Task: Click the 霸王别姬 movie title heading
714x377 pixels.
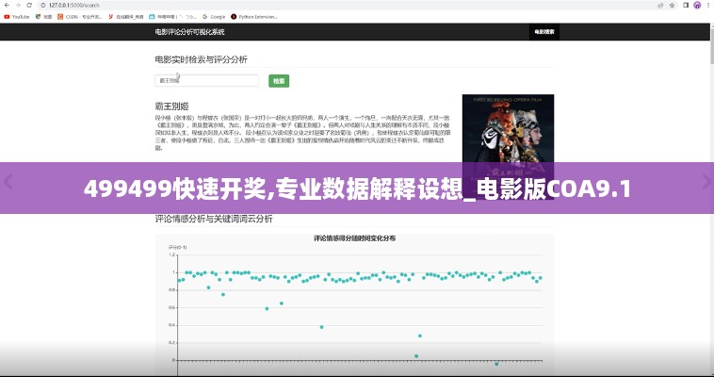Action: (171, 107)
